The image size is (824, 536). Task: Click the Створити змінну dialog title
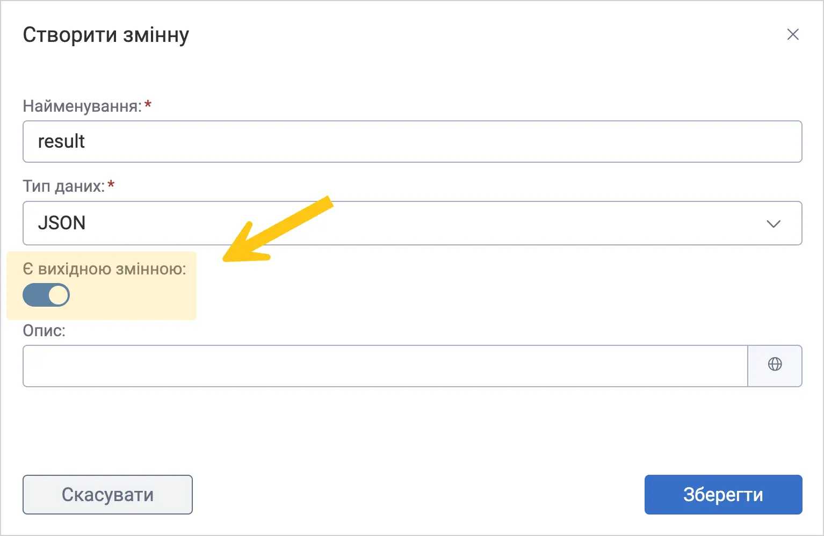coord(106,35)
